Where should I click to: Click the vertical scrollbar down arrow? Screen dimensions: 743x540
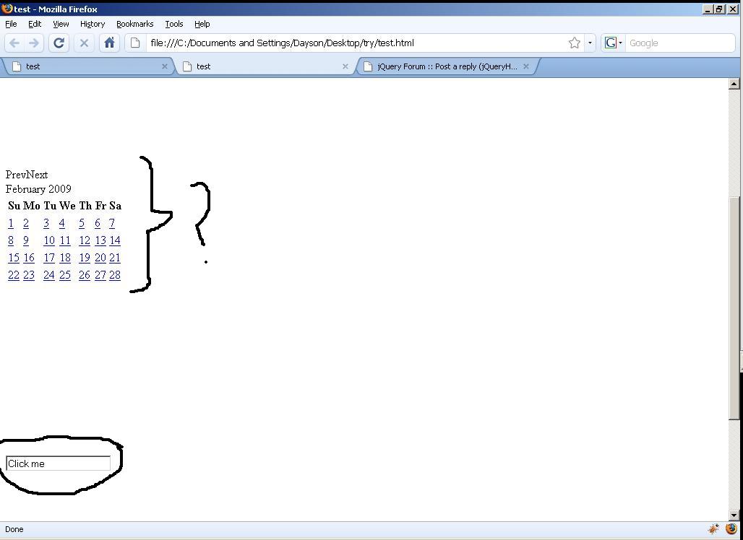pyautogui.click(x=734, y=515)
